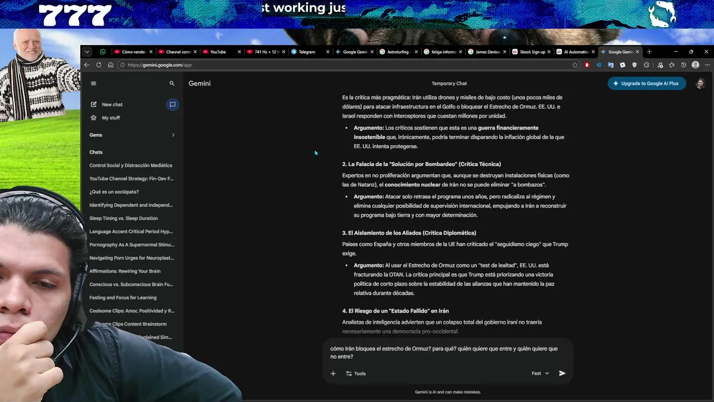714x402 pixels.
Task: Go to browser home icon
Action: (110, 65)
